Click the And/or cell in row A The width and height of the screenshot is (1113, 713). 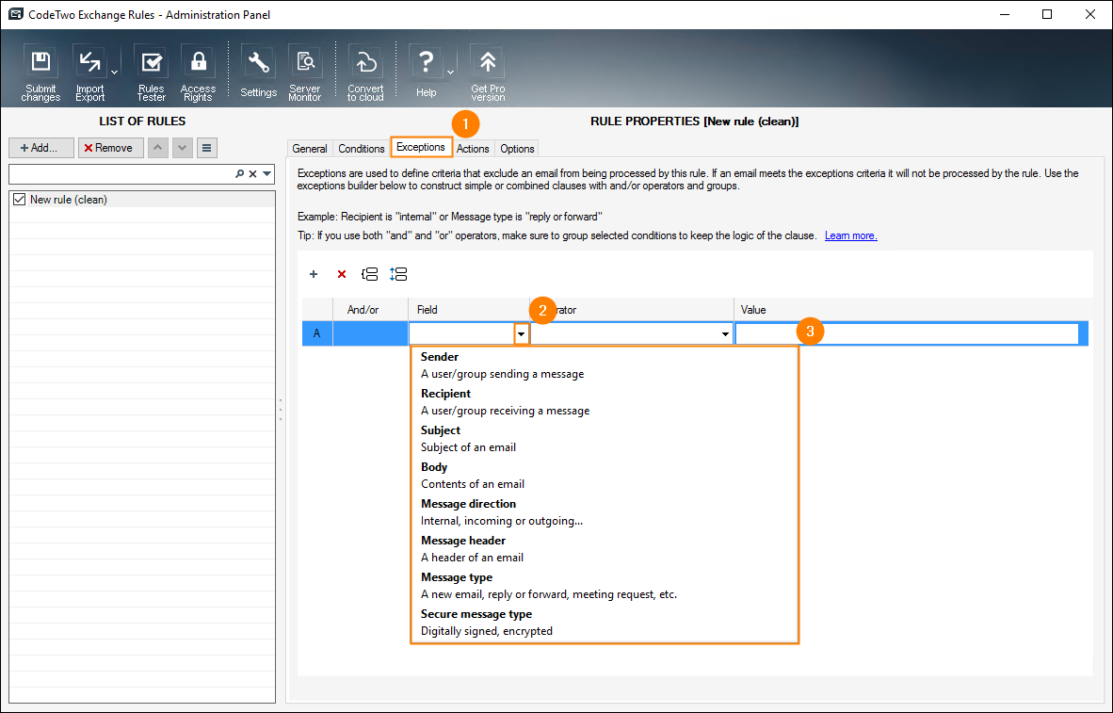point(370,333)
